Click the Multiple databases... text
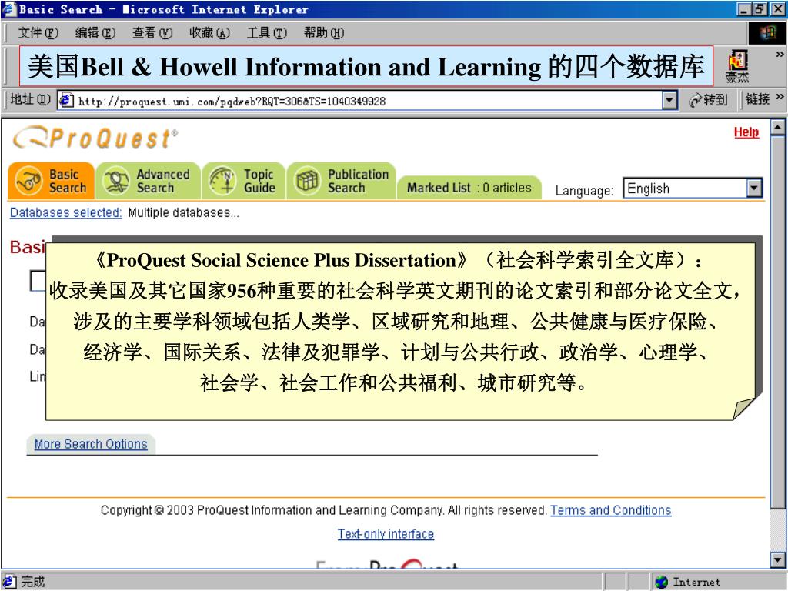The width and height of the screenshot is (788, 591). click(x=183, y=212)
